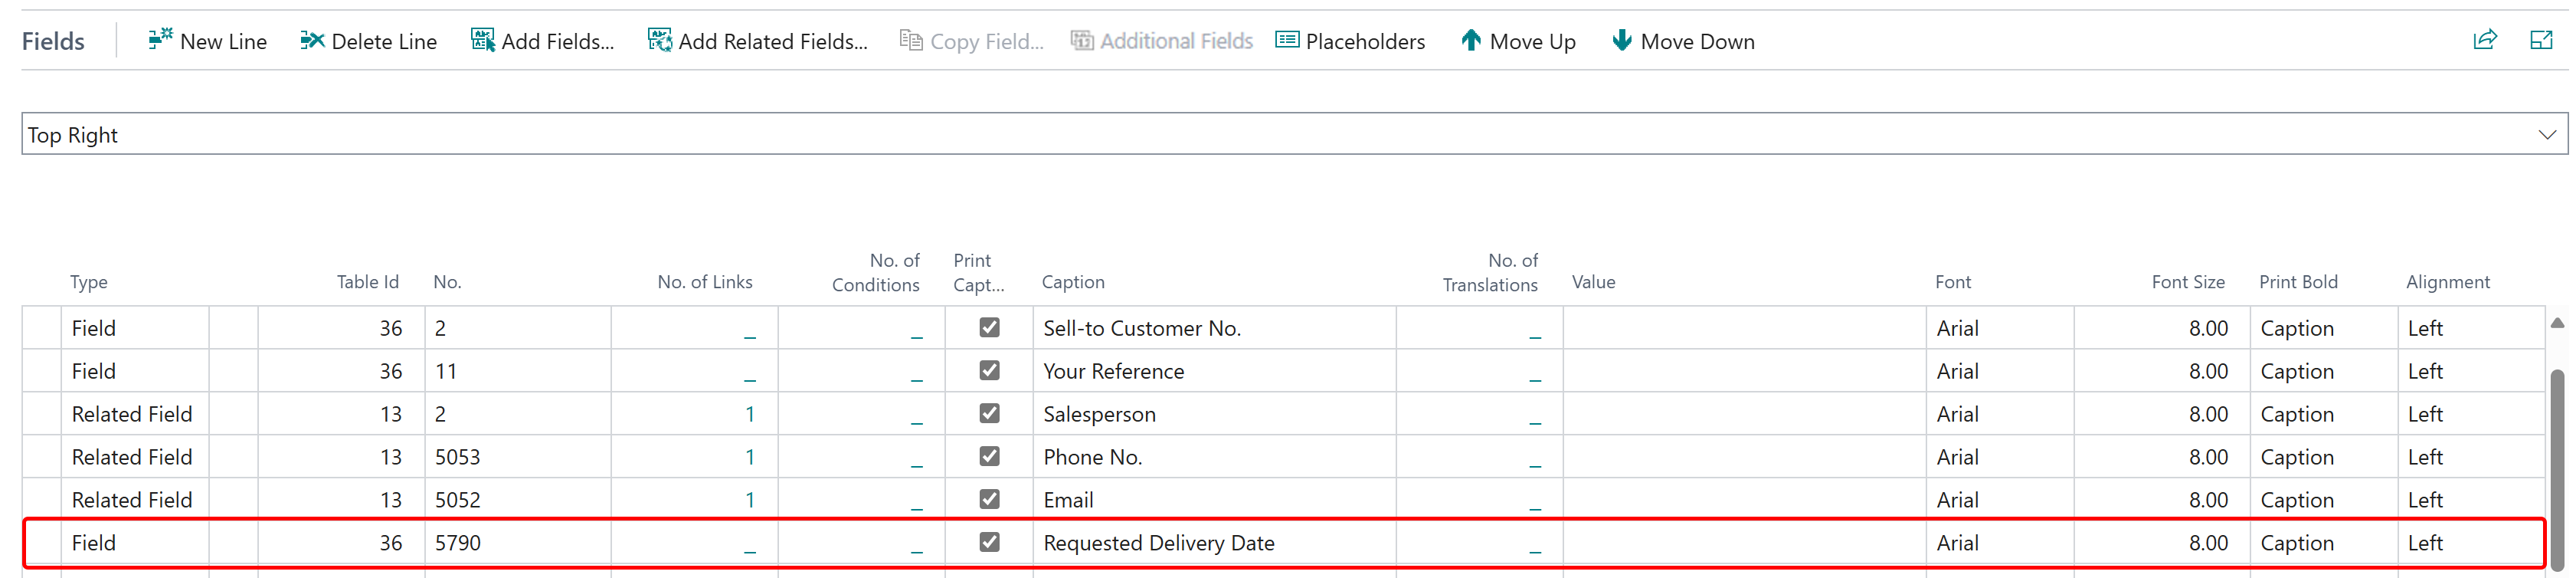
Task: Click the Add Related Fields icon
Action: 660,40
